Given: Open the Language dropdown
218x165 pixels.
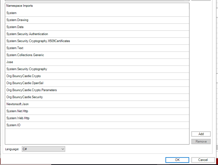Looking at the screenshot, I should point(43,149).
